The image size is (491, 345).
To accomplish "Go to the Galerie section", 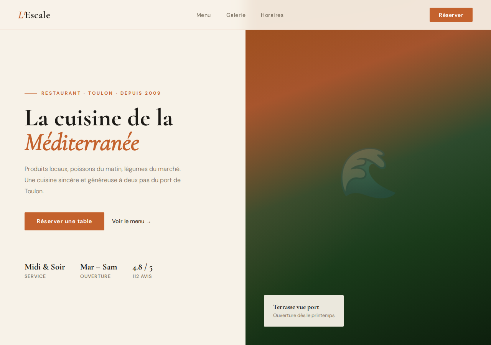I will click(236, 15).
